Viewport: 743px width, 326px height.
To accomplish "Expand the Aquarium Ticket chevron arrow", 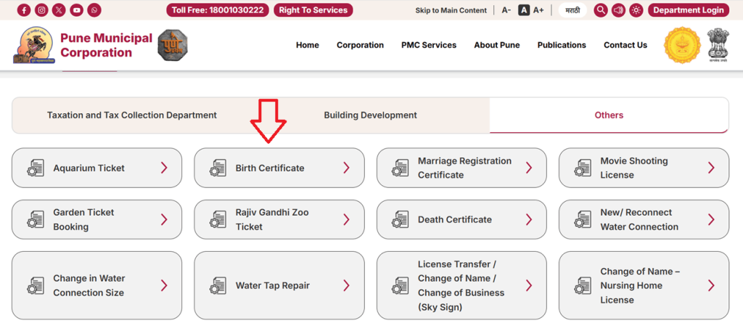I will coord(164,167).
